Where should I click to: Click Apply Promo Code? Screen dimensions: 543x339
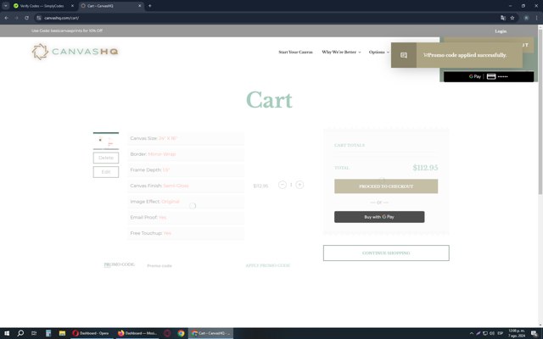(268, 265)
